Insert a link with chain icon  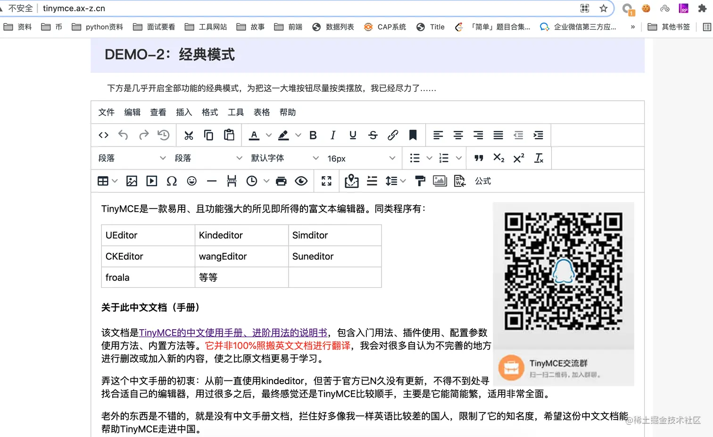[x=393, y=136]
